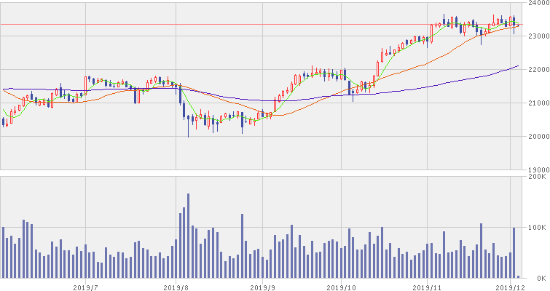The image size is (550, 291).
Task: Click the 24000 price axis label
Action: 538,3
